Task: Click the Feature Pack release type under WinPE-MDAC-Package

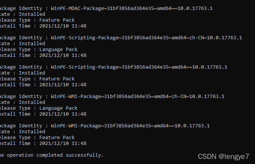Action: pyautogui.click(x=37, y=20)
